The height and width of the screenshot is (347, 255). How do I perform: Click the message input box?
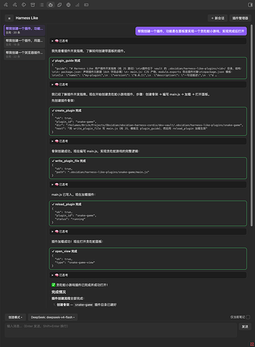tap(121, 330)
